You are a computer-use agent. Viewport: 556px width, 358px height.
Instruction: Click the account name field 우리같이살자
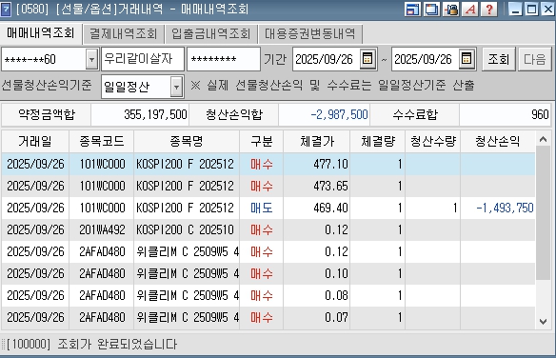pyautogui.click(x=143, y=59)
